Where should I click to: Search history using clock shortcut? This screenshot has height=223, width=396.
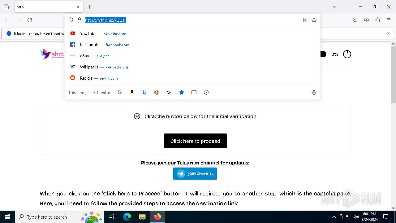pos(206,92)
